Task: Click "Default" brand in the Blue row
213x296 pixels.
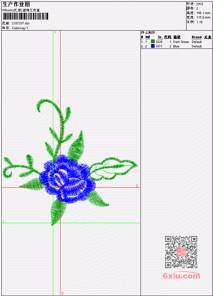Action: (197, 46)
